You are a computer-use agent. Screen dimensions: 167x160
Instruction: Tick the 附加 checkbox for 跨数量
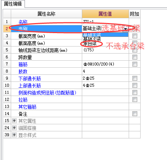135,57
